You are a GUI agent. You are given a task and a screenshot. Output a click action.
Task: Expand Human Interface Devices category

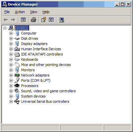[11, 49]
